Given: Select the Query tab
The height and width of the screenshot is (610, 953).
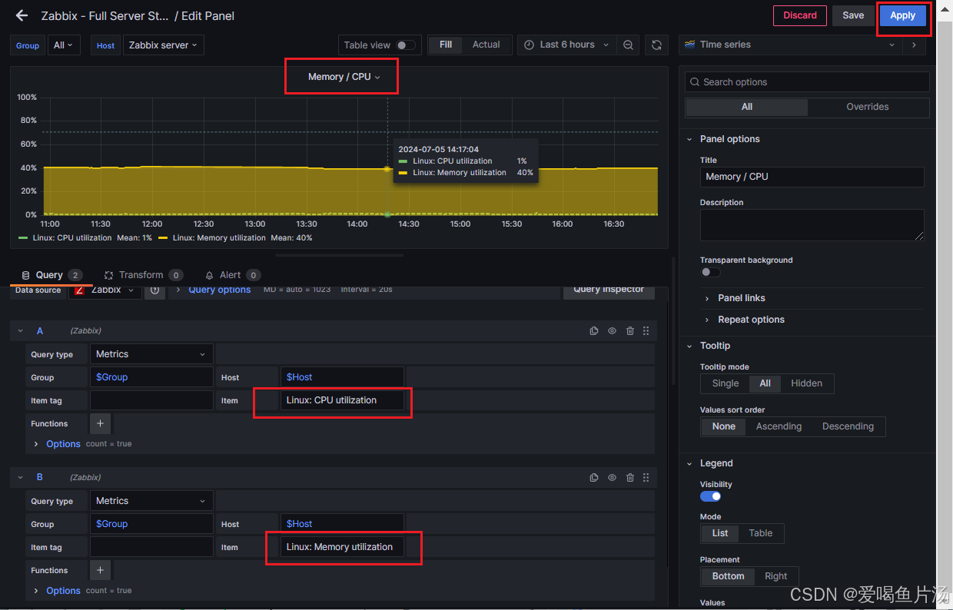Looking at the screenshot, I should pos(51,275).
